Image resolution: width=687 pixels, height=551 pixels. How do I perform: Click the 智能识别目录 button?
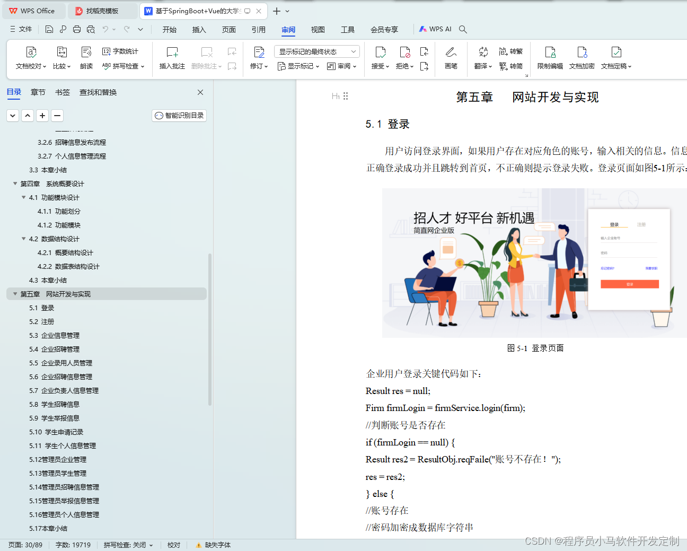(x=179, y=115)
